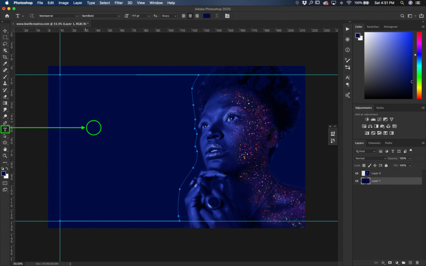Open the Filter menu
Viewport: 426px width, 266px height.
[118, 3]
